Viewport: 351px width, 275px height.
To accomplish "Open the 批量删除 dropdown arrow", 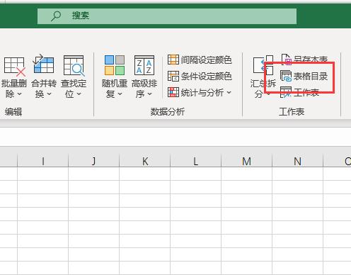I will pyautogui.click(x=20, y=94).
